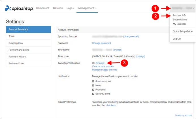Open the Devices page
This screenshot has height=119, width=196.
[x=58, y=8]
